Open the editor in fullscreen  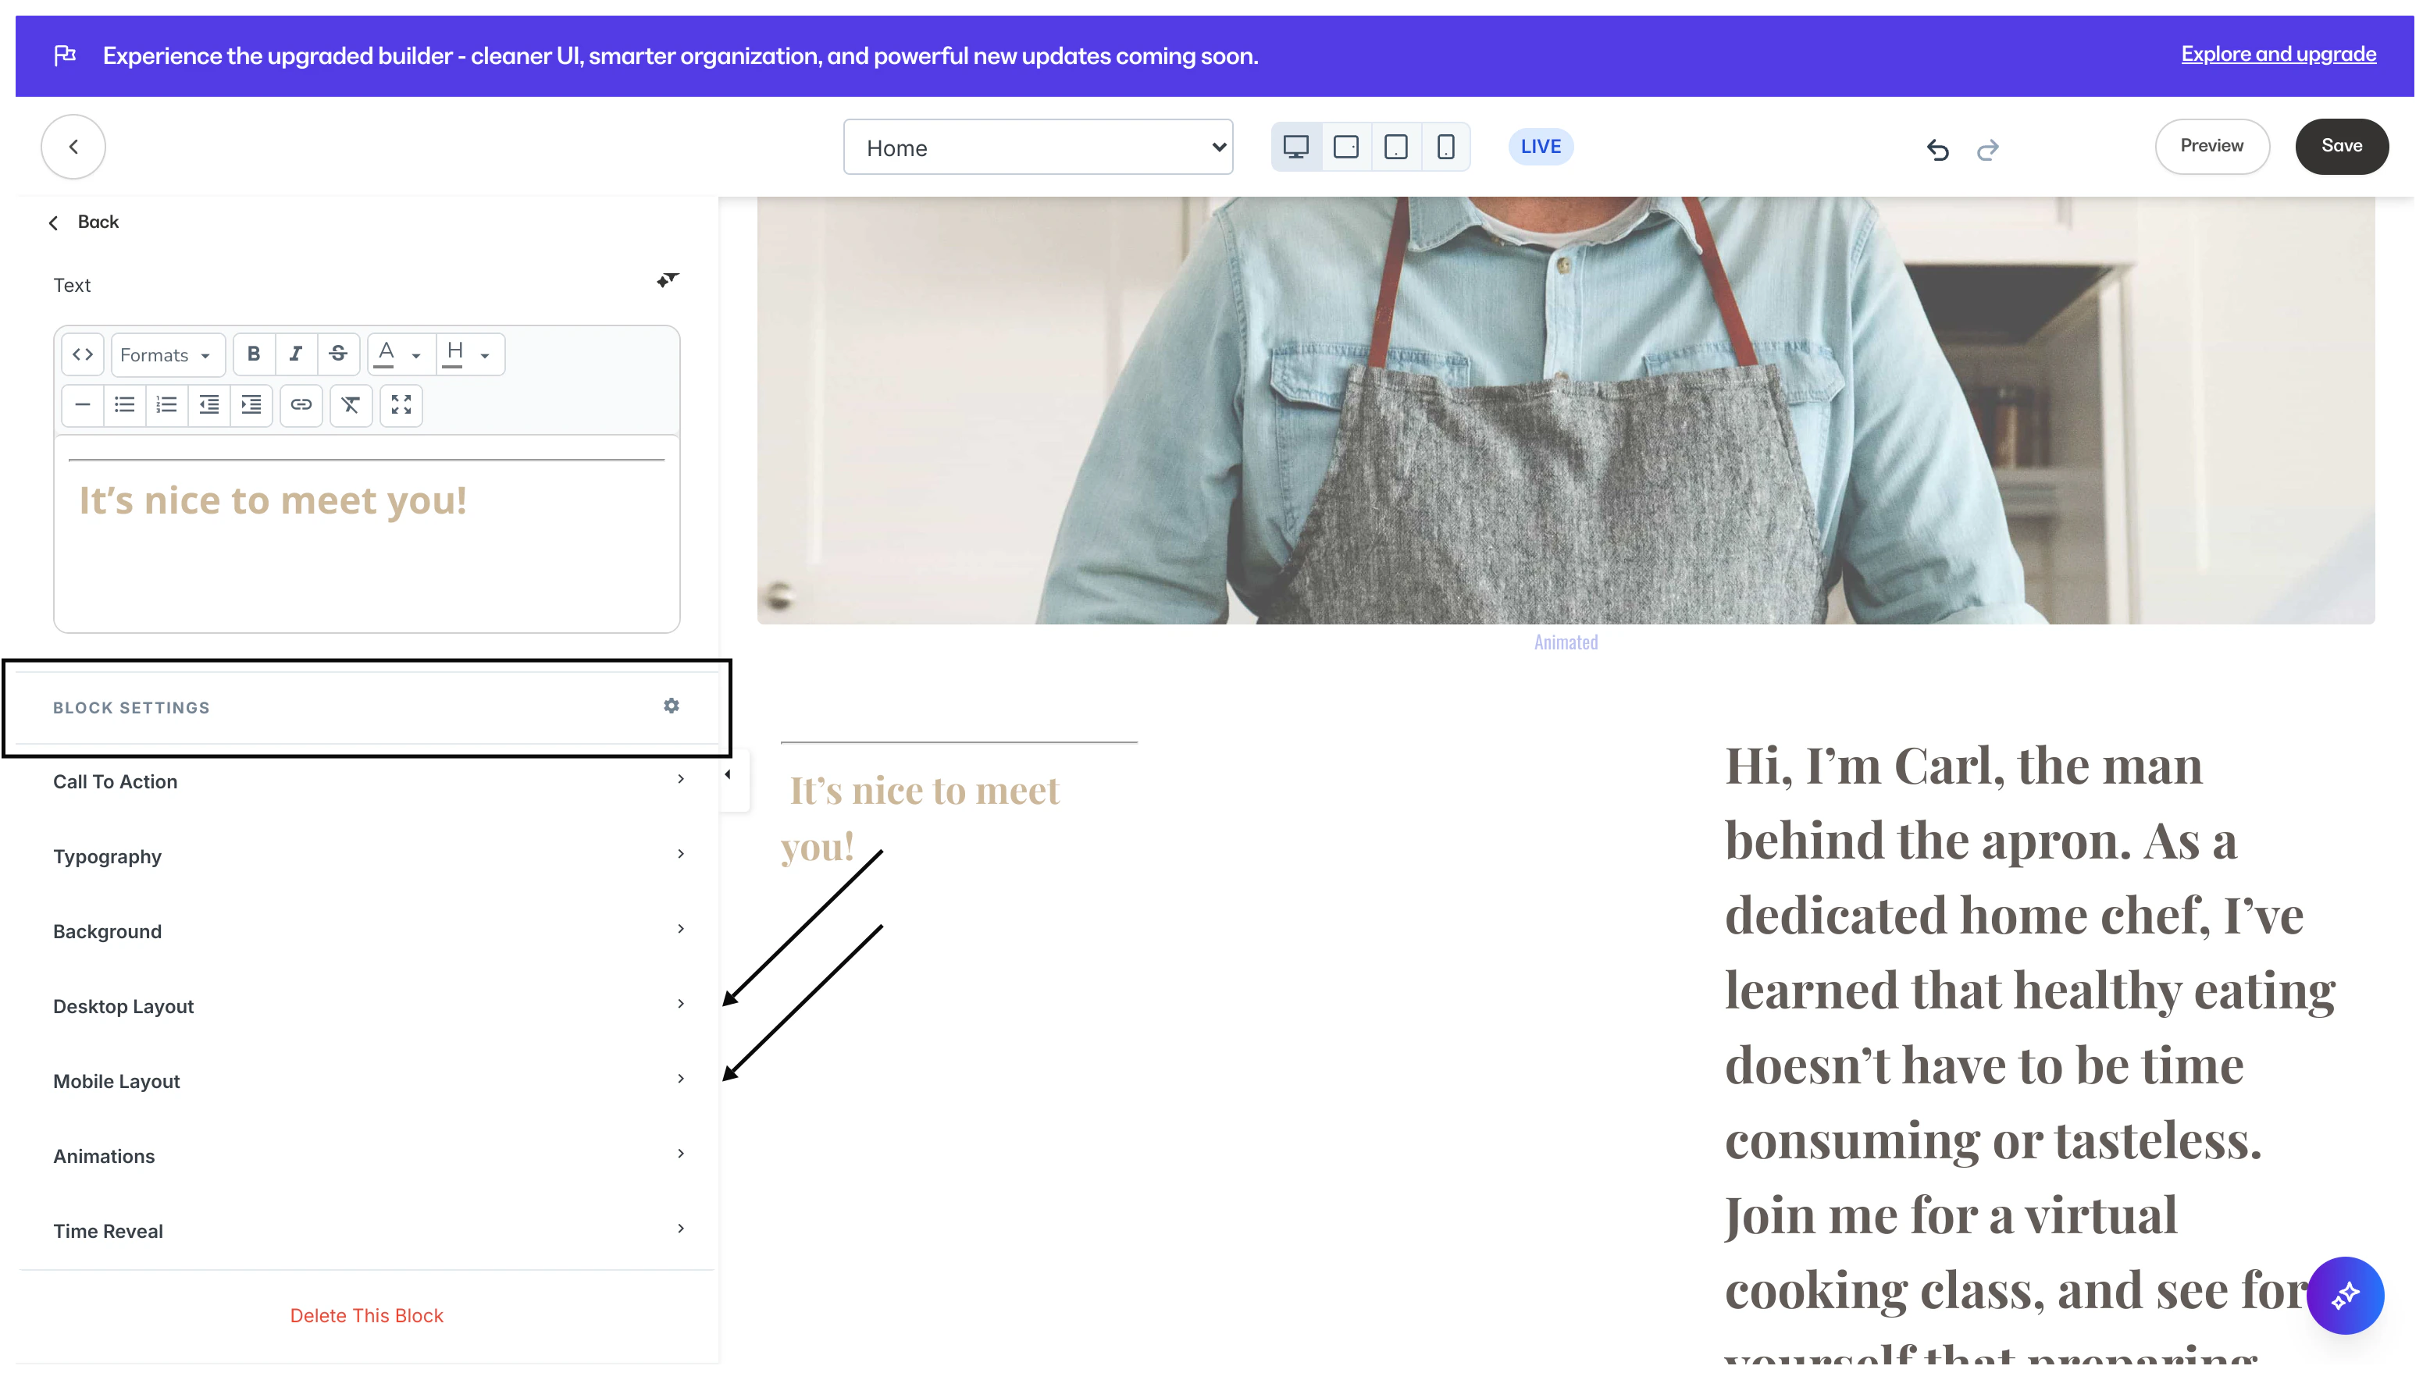[x=401, y=406]
